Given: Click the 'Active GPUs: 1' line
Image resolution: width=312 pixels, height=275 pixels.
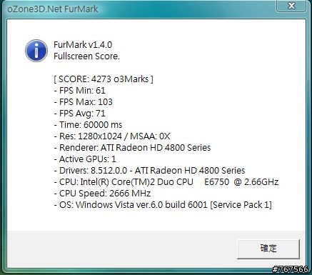Looking at the screenshot, I should 85,159.
